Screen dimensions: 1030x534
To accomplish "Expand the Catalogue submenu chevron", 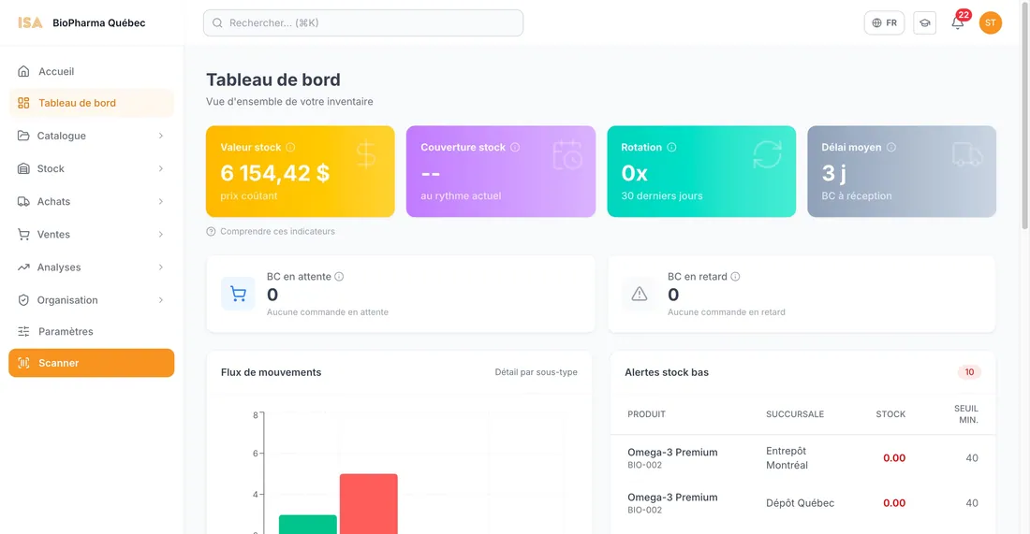I will coord(161,136).
